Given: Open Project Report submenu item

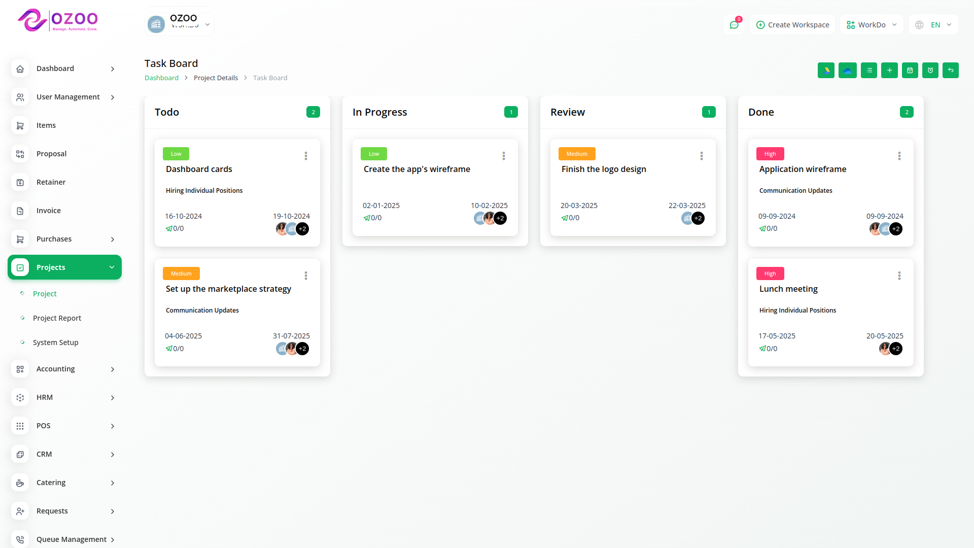Looking at the screenshot, I should pyautogui.click(x=57, y=318).
